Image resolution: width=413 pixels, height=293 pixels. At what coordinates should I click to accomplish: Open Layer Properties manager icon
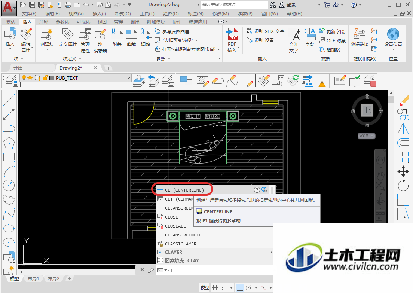click(12, 80)
